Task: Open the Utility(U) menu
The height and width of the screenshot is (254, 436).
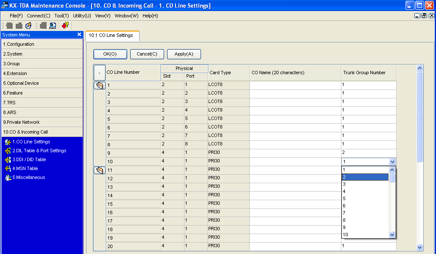Action: (82, 16)
